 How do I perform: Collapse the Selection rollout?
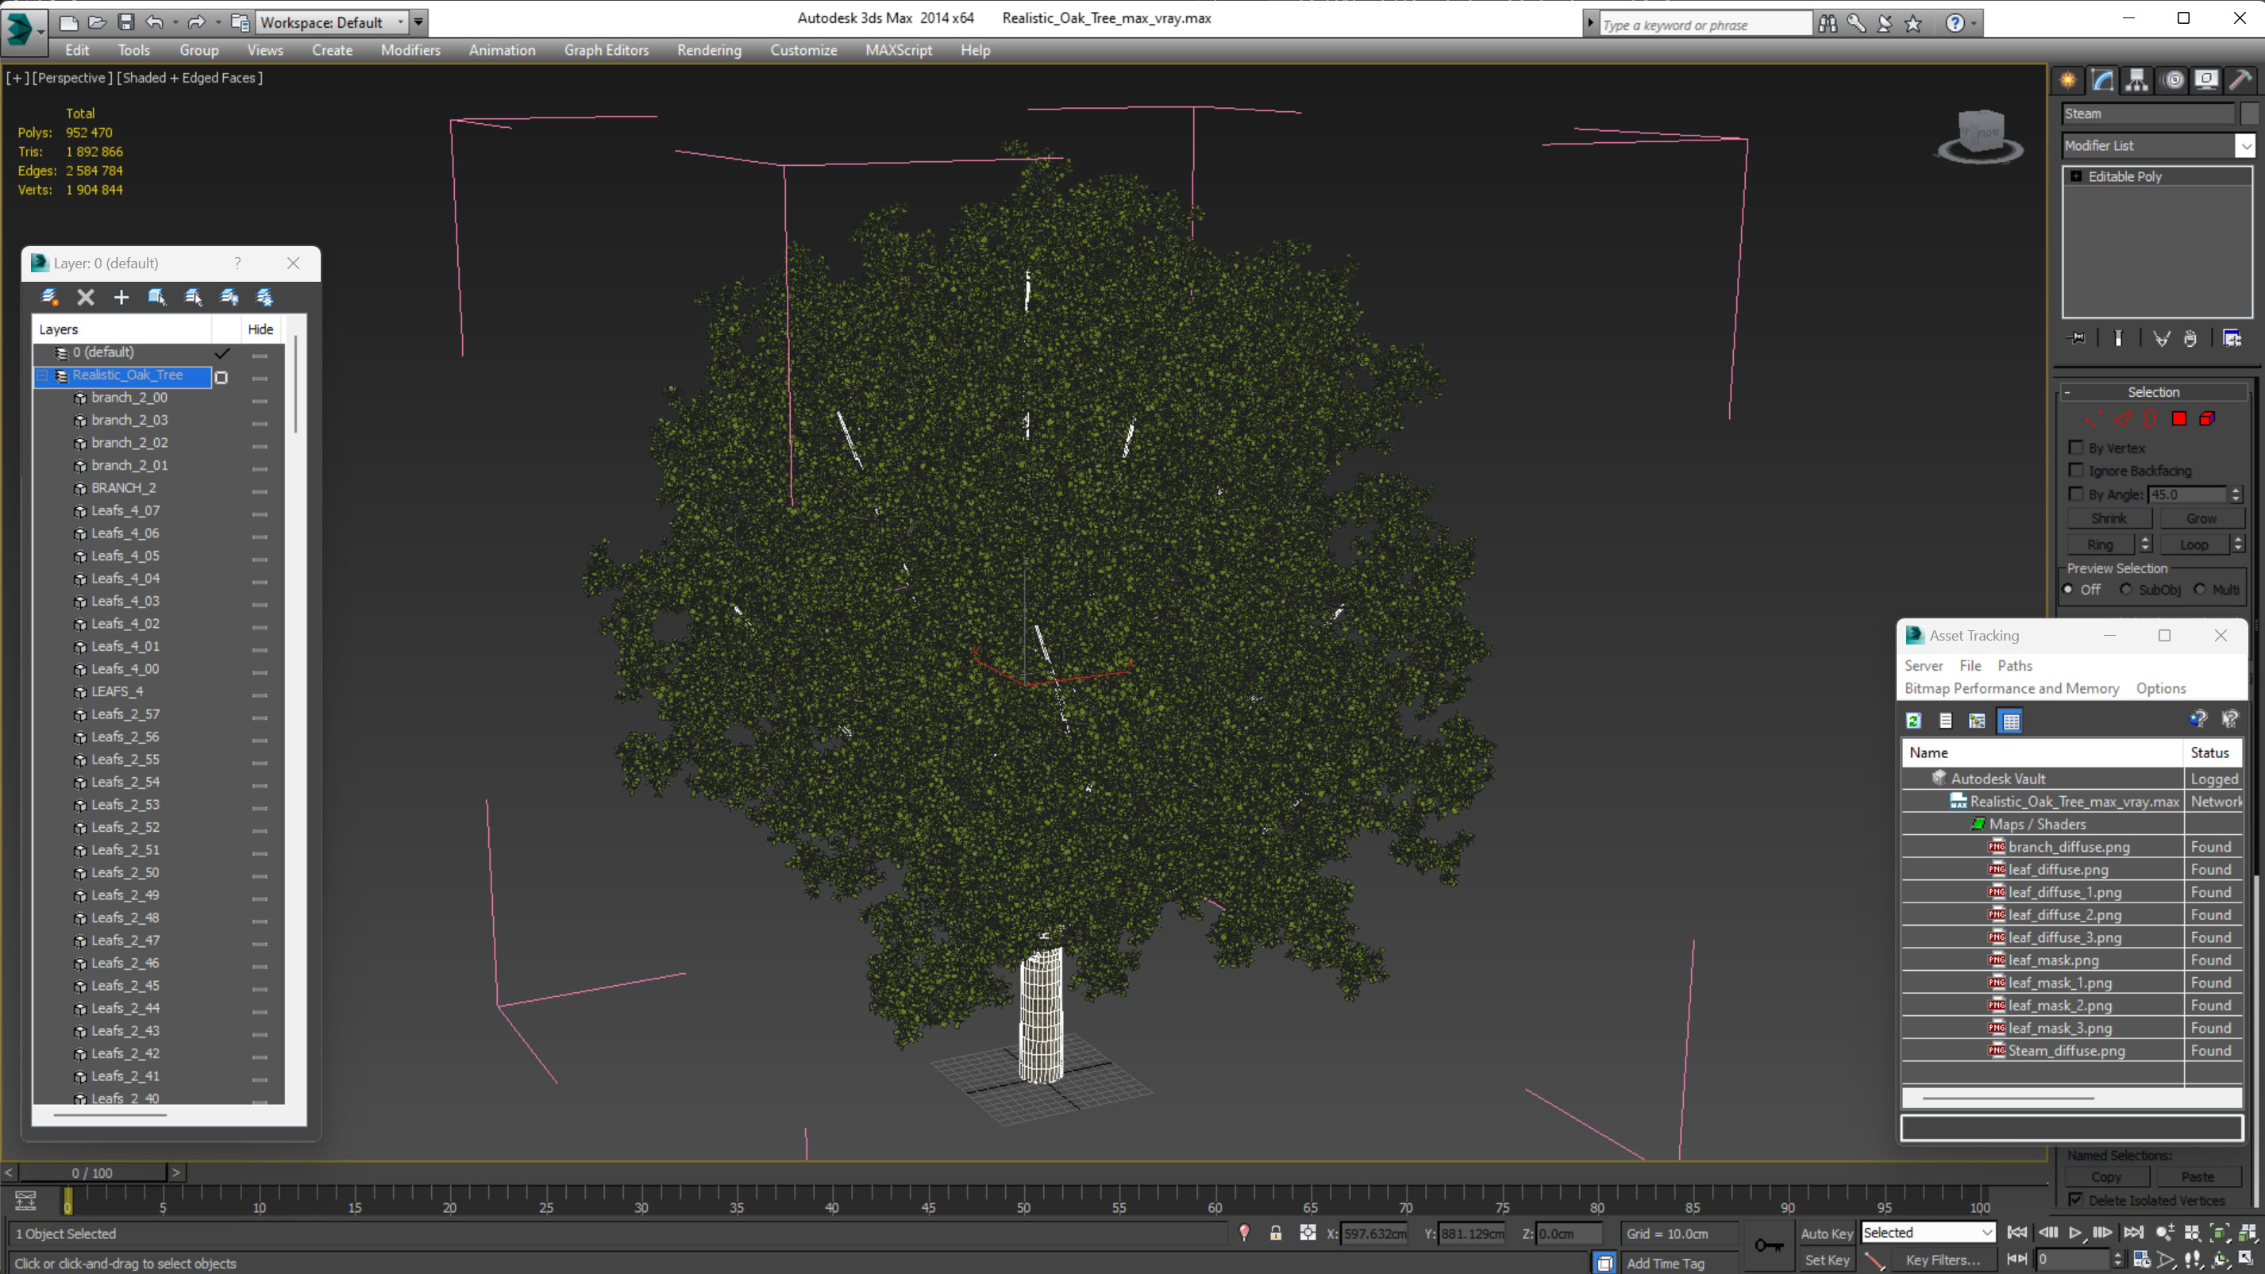[2067, 392]
